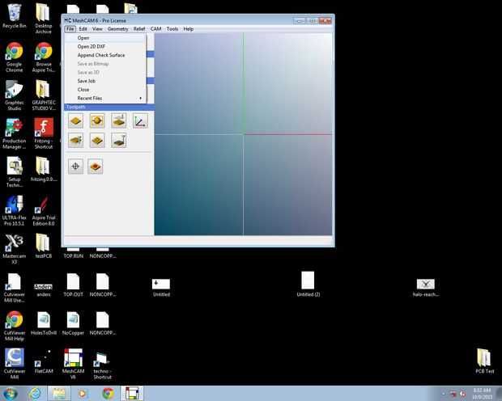The width and height of the screenshot is (502, 401).
Task: Select the HolesToDrill file icon
Action: pyautogui.click(x=44, y=323)
